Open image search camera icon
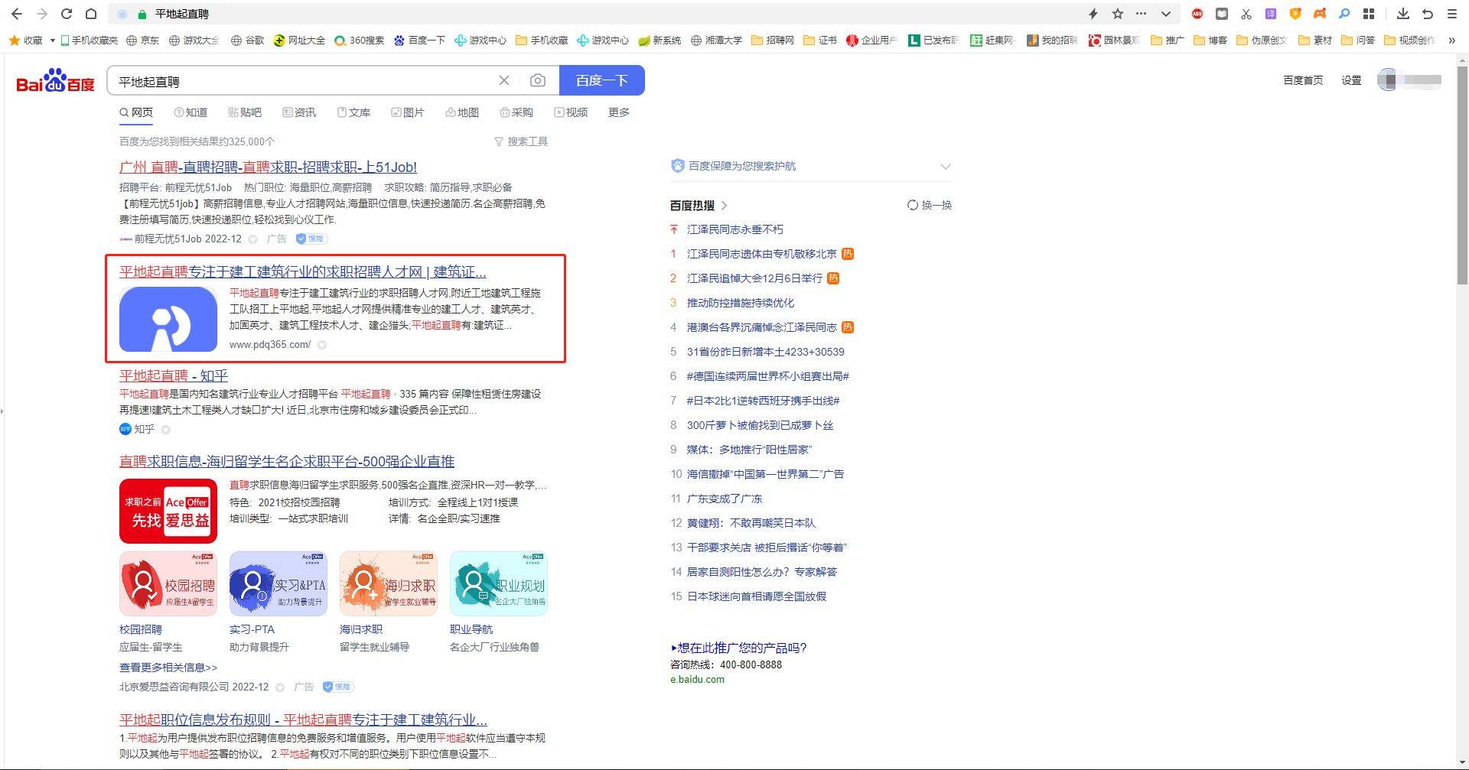 pyautogui.click(x=538, y=80)
